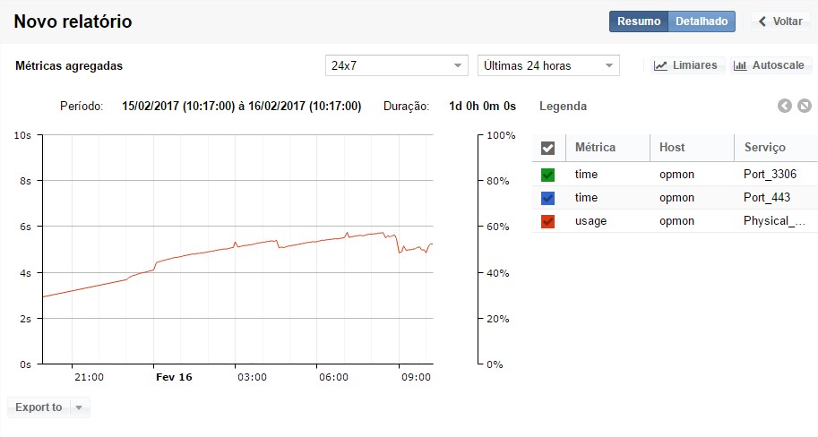Viewport: 818px width, 437px height.
Task: Sort by the Serviço column header
Action: coord(764,148)
